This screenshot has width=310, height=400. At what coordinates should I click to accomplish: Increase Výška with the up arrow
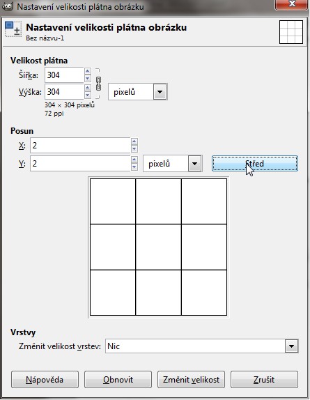pos(88,88)
